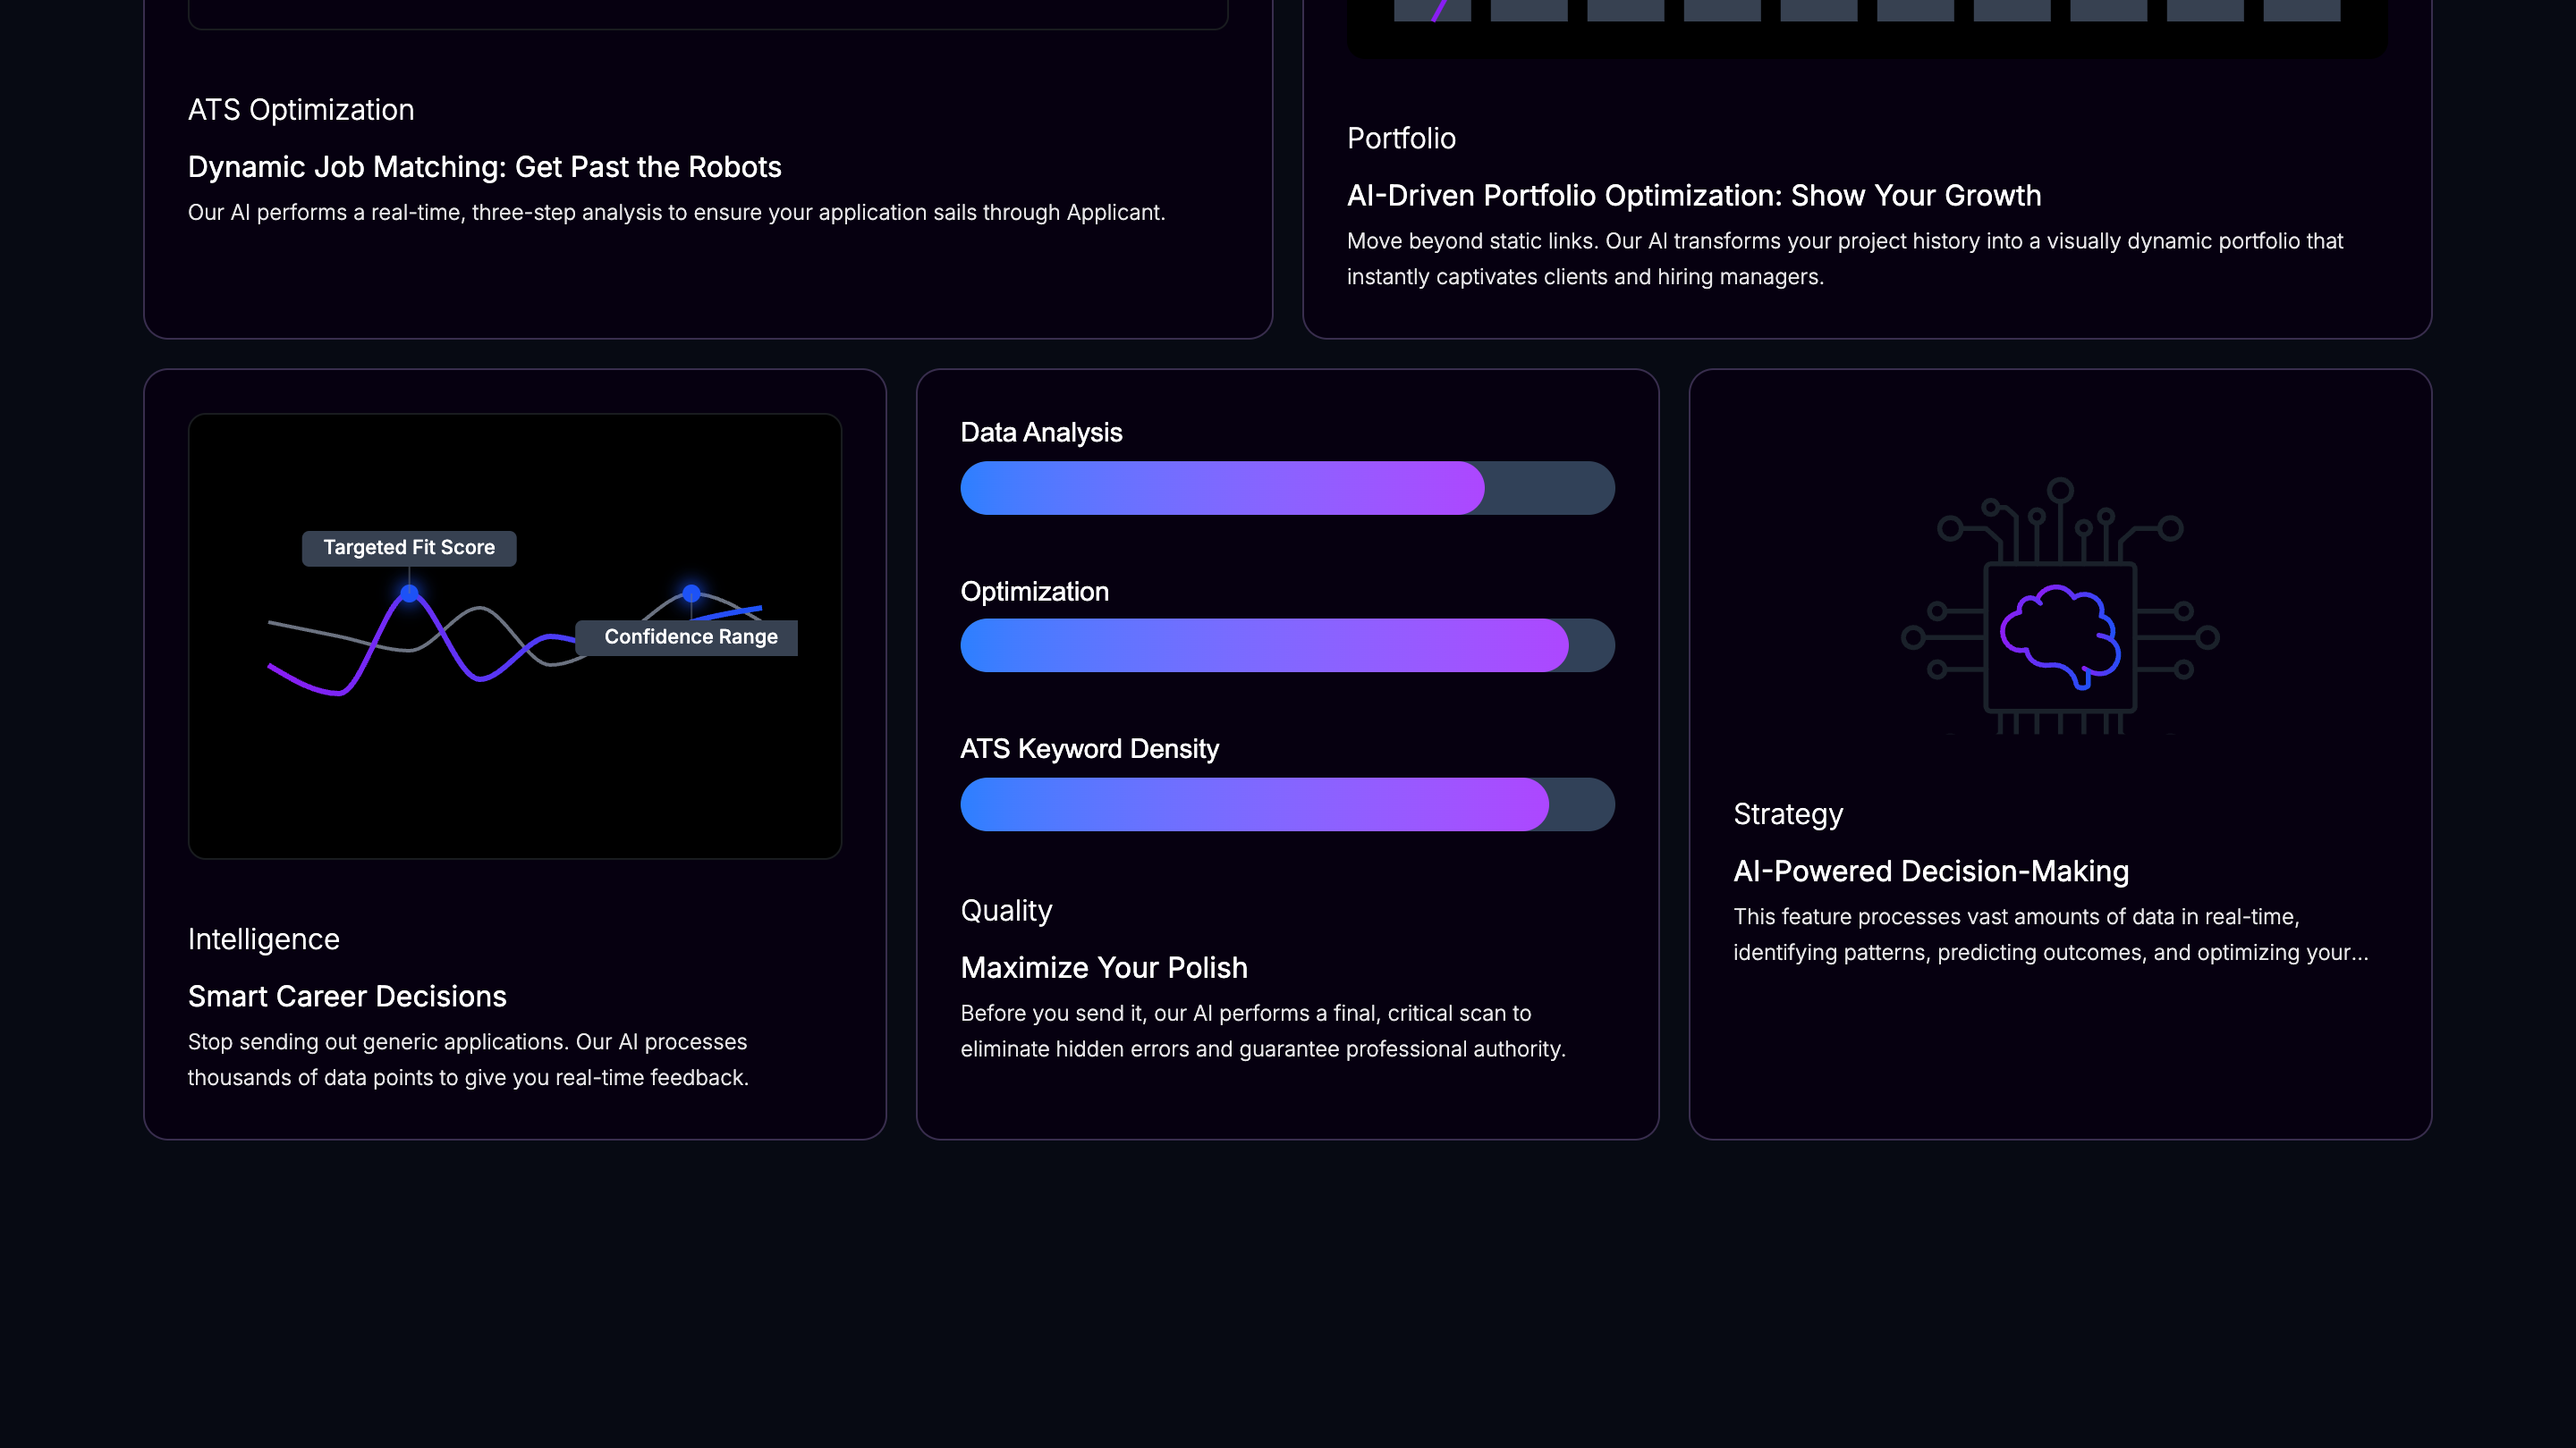Click the 'ATS Keyword Density' label
Screen dimensions: 2576x1448
coord(1089,748)
